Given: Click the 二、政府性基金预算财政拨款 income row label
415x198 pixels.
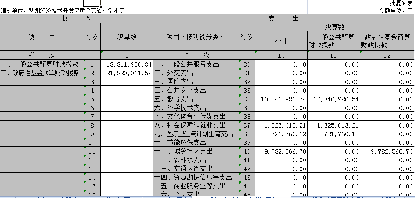Looking at the screenshot, I should 42,73.
